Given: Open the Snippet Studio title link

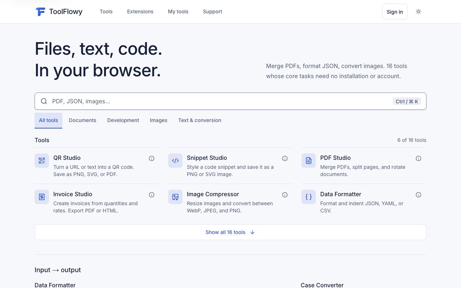Looking at the screenshot, I should click(207, 158).
